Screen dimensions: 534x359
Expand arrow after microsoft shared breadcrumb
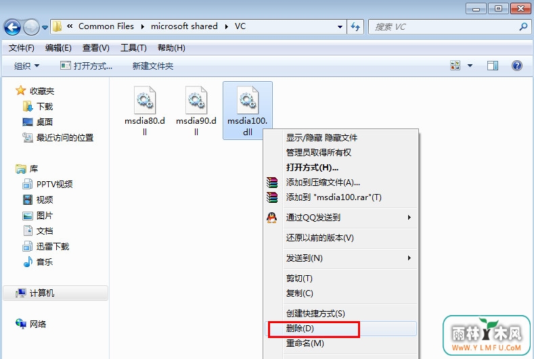(x=227, y=26)
